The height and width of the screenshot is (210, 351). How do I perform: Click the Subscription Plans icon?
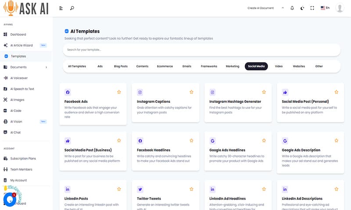(x=5, y=158)
